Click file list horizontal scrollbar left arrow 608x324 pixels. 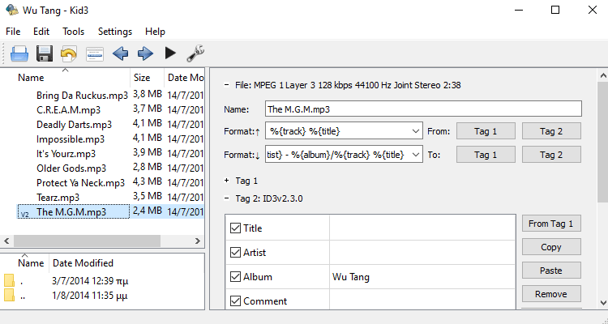coord(6,241)
